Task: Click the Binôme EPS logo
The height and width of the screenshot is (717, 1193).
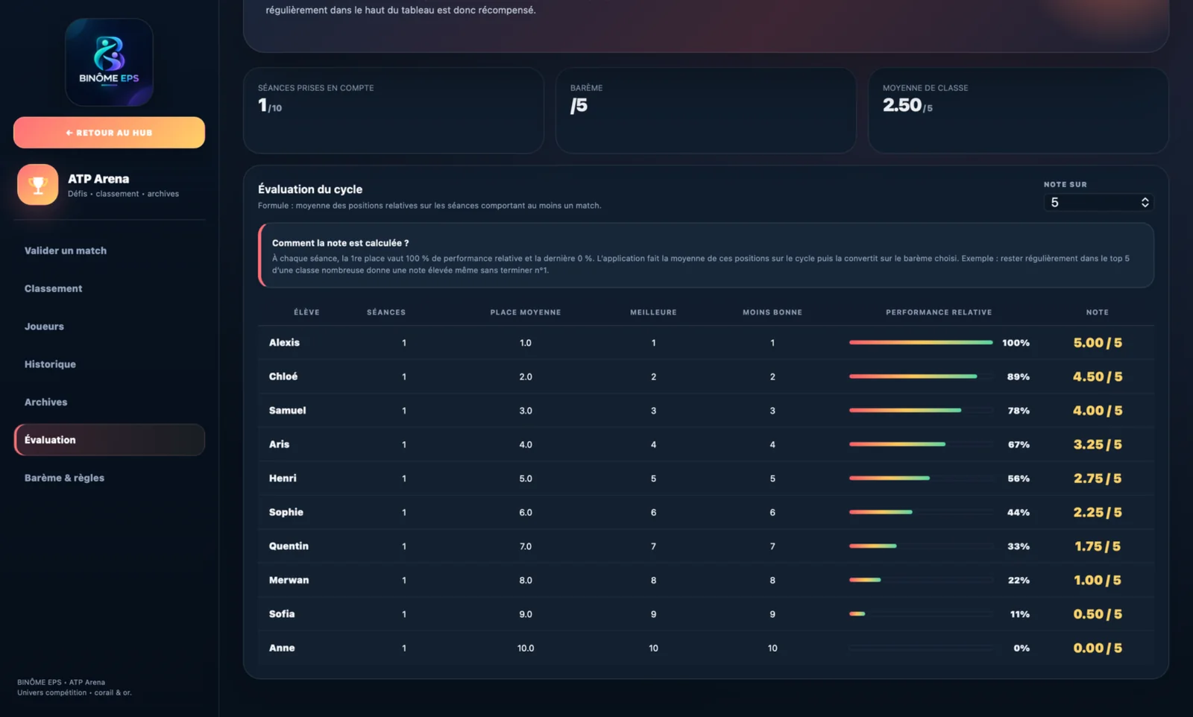Action: point(109,62)
